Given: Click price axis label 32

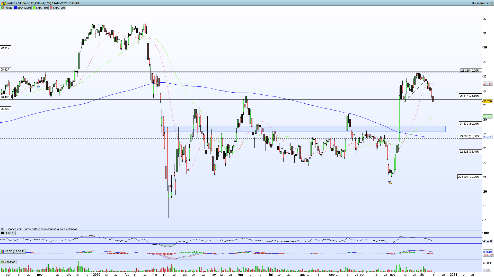Looking at the screenshot, I should coord(485,19).
